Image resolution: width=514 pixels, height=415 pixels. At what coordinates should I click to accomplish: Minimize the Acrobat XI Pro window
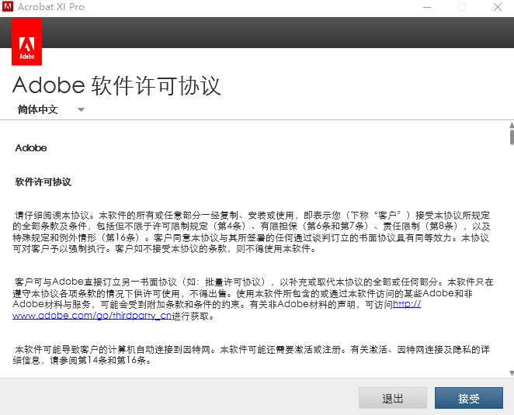(x=427, y=7)
